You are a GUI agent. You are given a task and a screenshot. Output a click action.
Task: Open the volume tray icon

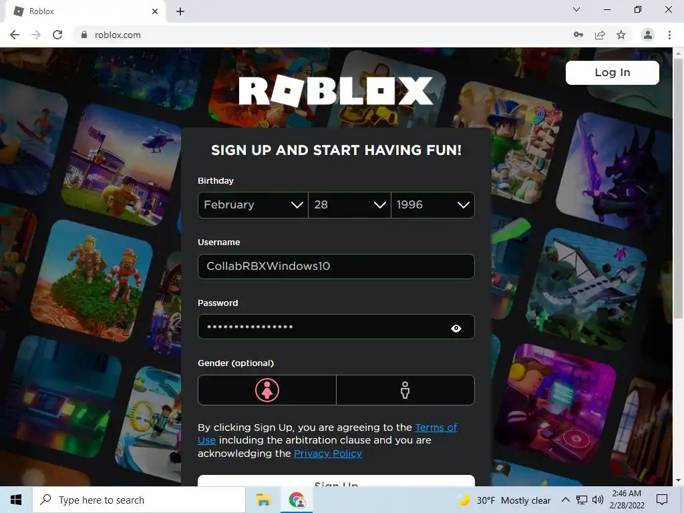pyautogui.click(x=598, y=500)
